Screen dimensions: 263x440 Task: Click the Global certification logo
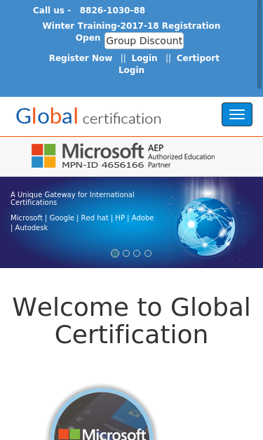click(88, 116)
